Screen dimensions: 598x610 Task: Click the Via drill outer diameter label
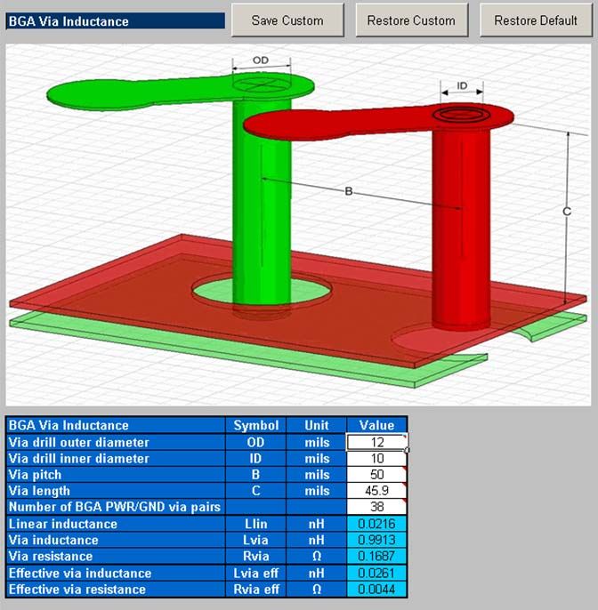[78, 442]
